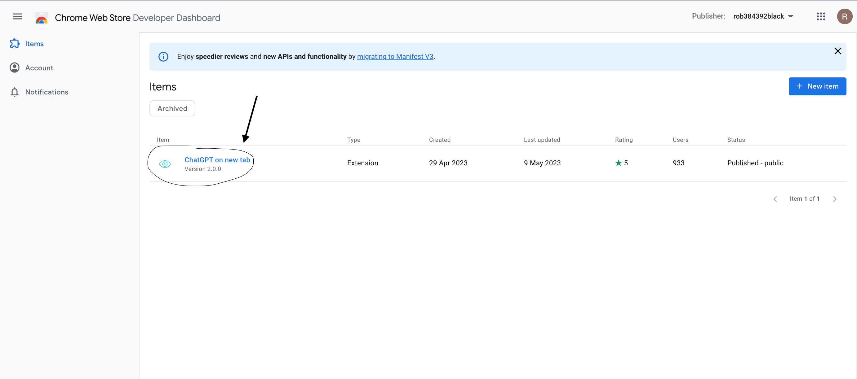Click the New item button
857x379 pixels.
coord(817,86)
